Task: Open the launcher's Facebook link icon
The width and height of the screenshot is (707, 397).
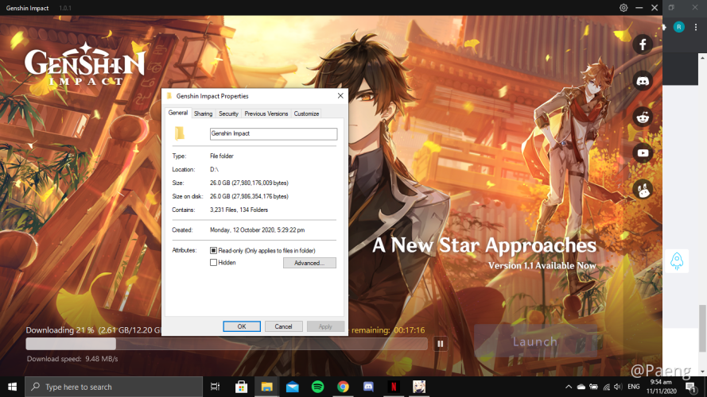Action: pyautogui.click(x=643, y=44)
